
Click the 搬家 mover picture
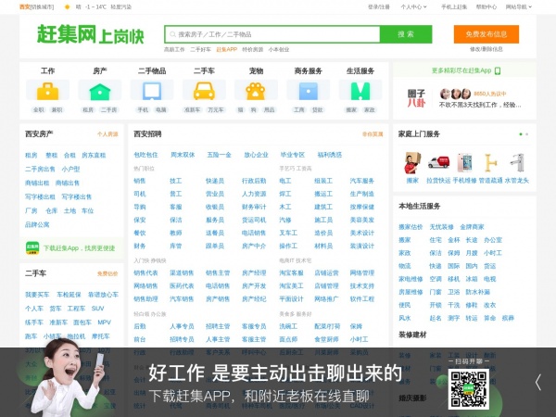(x=412, y=163)
